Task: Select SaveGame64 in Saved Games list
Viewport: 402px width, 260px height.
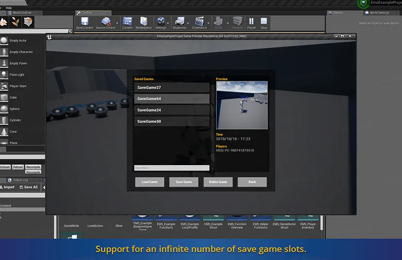Action: coord(172,99)
